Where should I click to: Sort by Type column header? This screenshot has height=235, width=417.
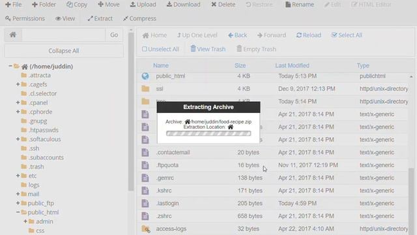tap(363, 65)
